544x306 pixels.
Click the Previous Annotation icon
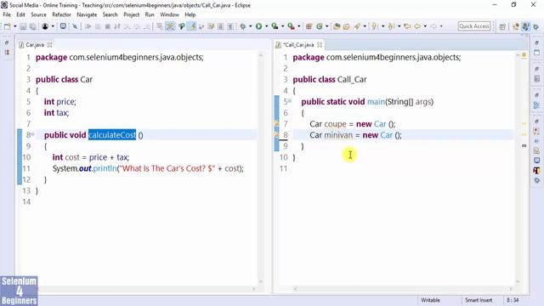pyautogui.click(x=391, y=26)
